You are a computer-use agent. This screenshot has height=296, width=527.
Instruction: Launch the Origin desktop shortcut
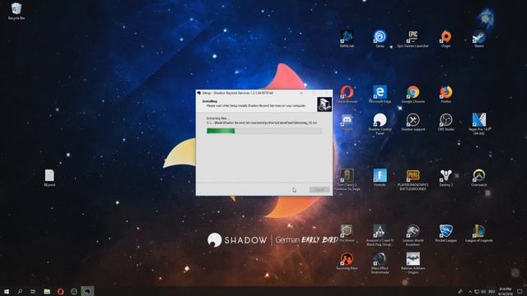click(446, 39)
